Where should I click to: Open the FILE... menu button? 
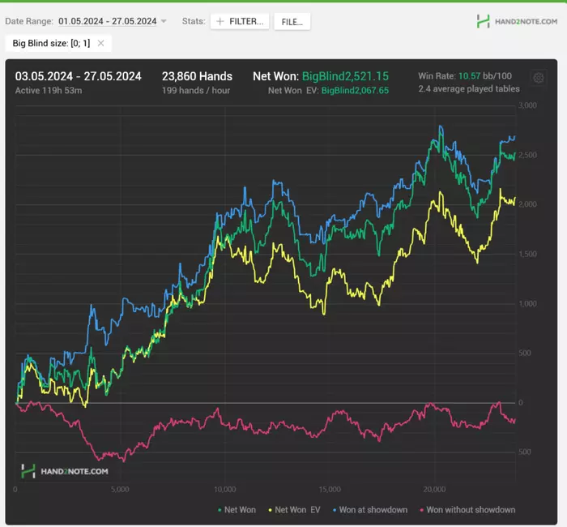tap(292, 21)
